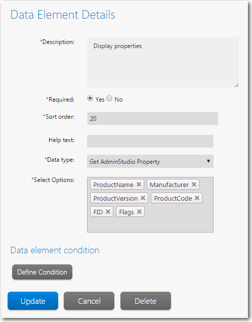Delete this data element
Screen dimensions: 252x322
coord(146,301)
